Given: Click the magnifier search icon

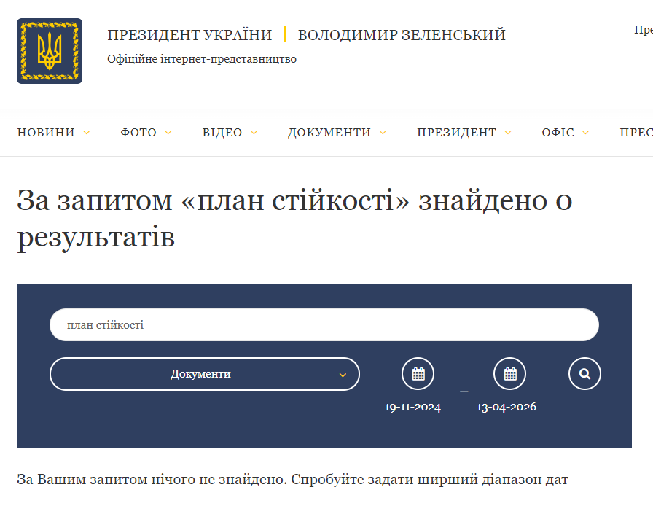Looking at the screenshot, I should tap(584, 373).
